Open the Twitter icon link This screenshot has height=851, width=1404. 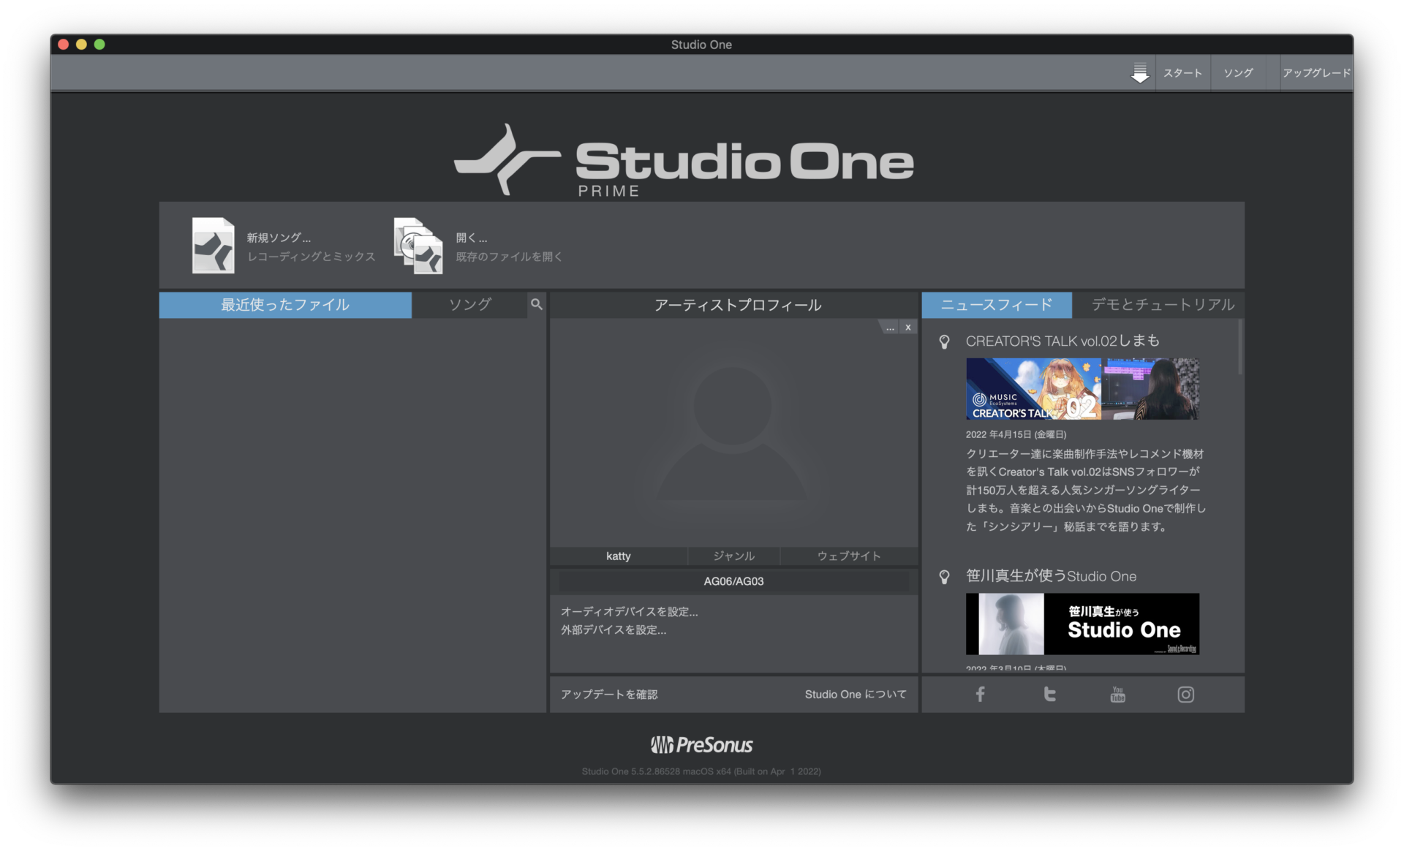(1049, 694)
